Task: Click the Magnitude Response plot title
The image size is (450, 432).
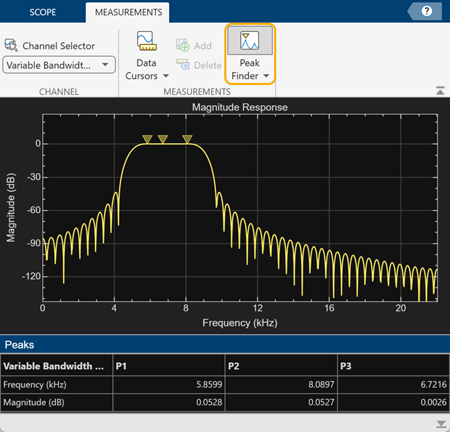Action: (x=240, y=107)
